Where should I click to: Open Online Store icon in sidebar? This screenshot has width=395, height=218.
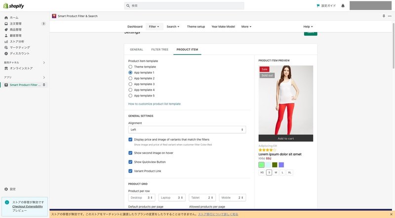(x=6, y=68)
